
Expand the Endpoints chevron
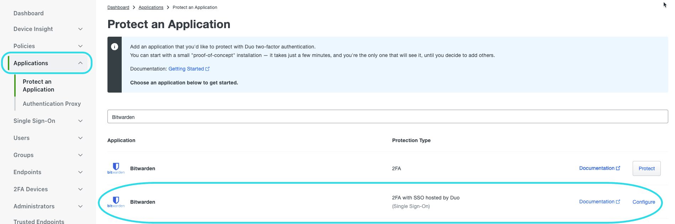click(x=80, y=172)
